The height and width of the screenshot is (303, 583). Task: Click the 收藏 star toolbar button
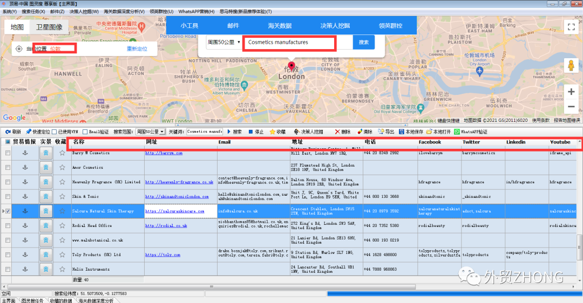pos(278,132)
